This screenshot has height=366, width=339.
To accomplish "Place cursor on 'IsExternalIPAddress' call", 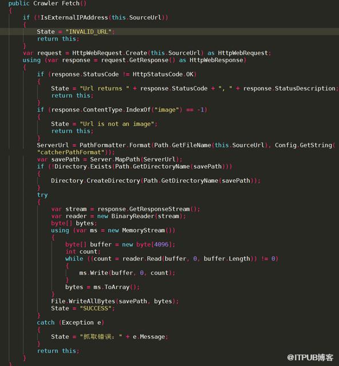I will coord(74,18).
